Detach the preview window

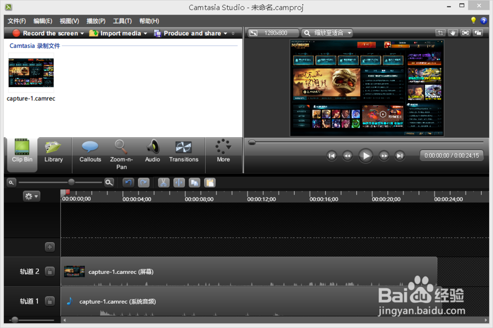point(478,33)
